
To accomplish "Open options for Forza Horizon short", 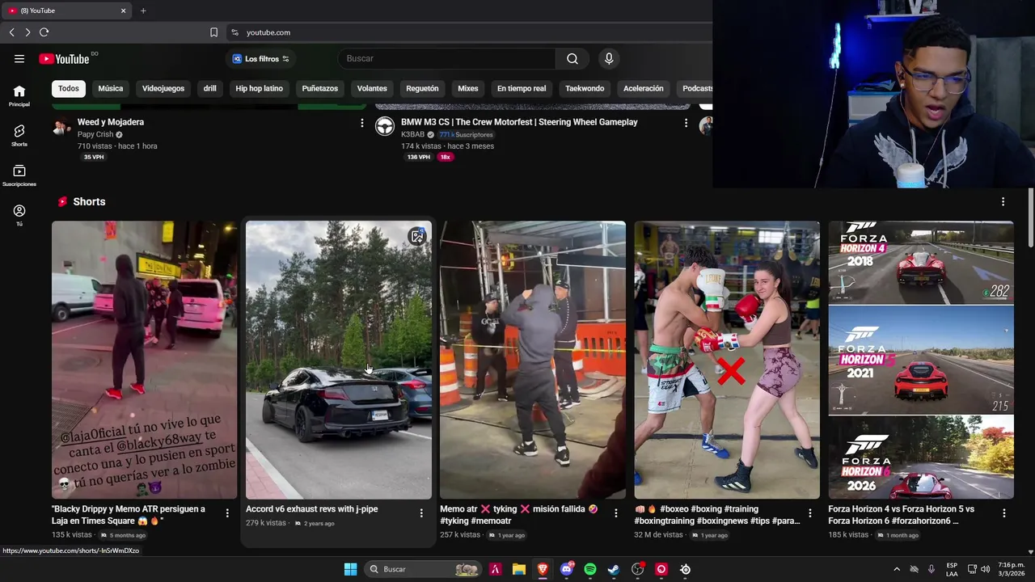I will [x=1003, y=512].
